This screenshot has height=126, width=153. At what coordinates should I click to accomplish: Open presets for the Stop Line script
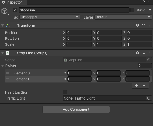(143, 53)
